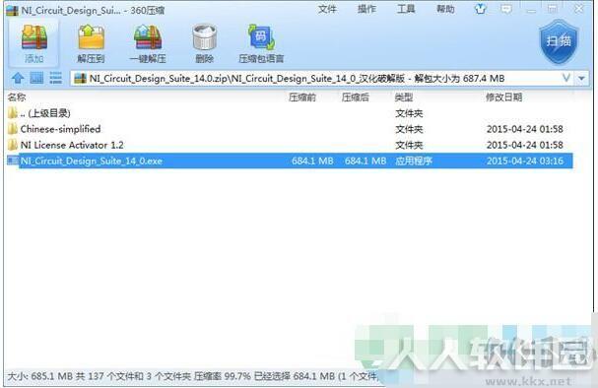The width and height of the screenshot is (598, 388).
Task: Click the 360压缩 app icon in title bar
Action: [12, 10]
